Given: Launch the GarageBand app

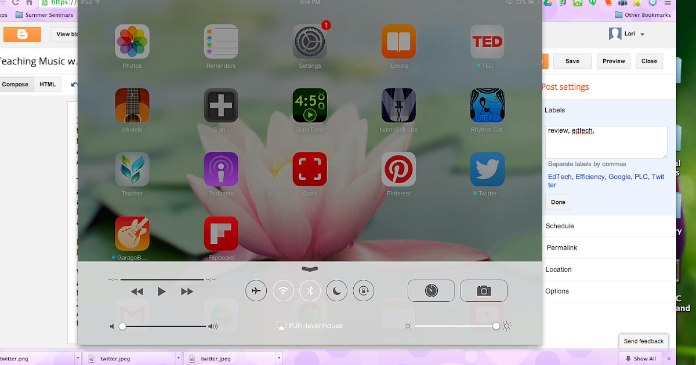Looking at the screenshot, I should [x=132, y=234].
